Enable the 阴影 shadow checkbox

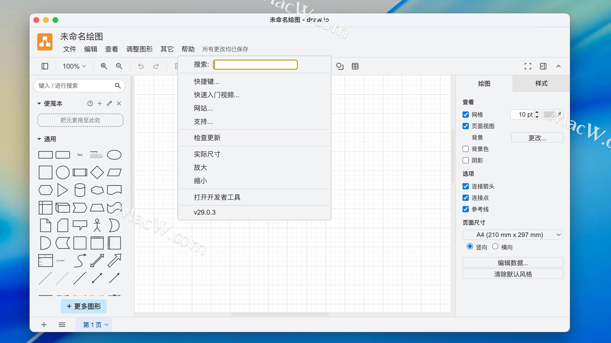[466, 160]
